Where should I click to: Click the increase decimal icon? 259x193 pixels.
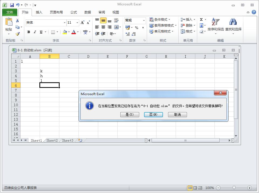point(128,34)
